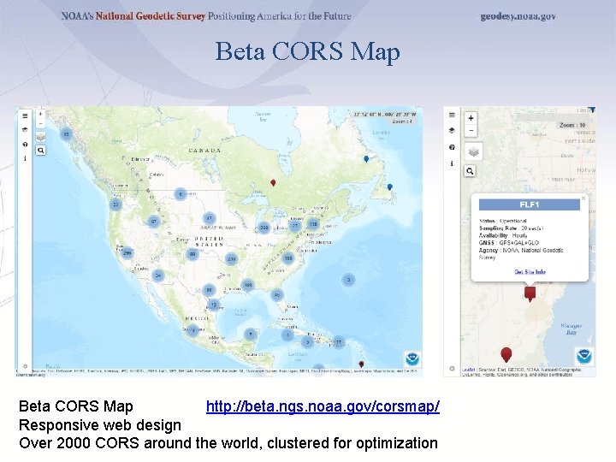Open the layers control on the right map
The image size is (616, 462).
[x=473, y=152]
